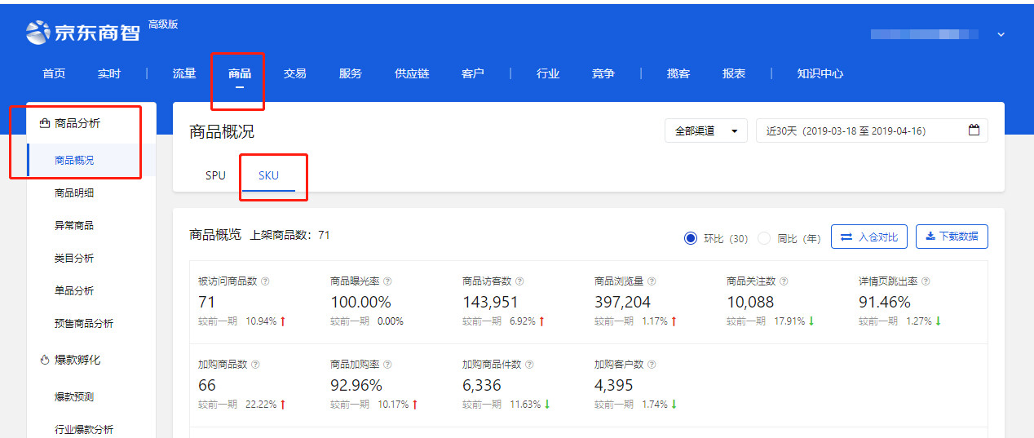The width and height of the screenshot is (1034, 438).
Task: Open help icon next to 加购客户数
Action: click(651, 365)
